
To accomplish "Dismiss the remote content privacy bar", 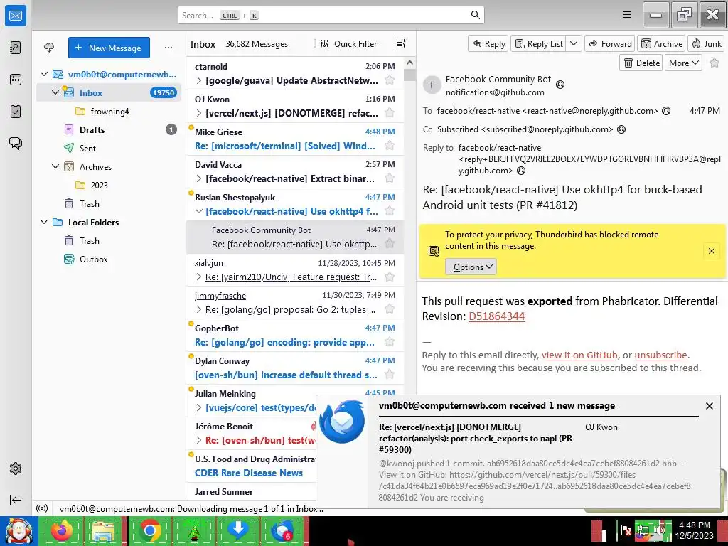I will (711, 251).
